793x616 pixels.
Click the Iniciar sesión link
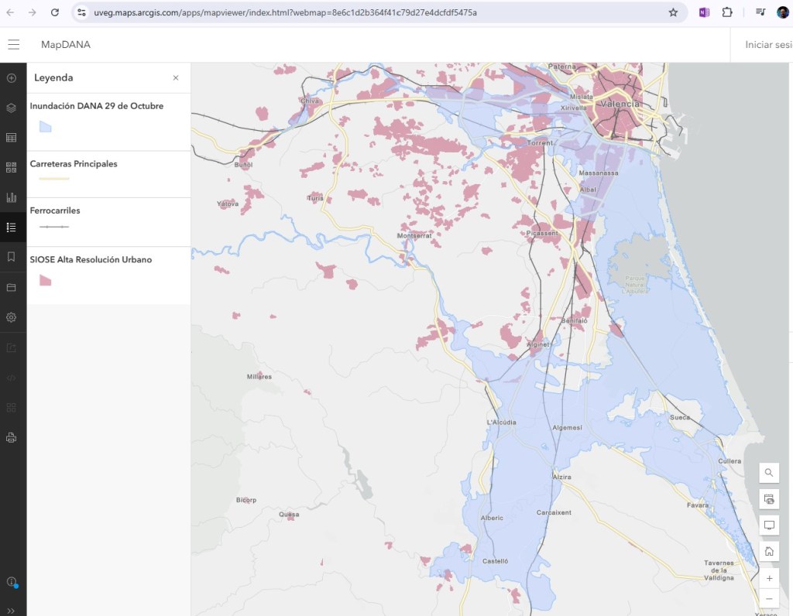pyautogui.click(x=767, y=45)
